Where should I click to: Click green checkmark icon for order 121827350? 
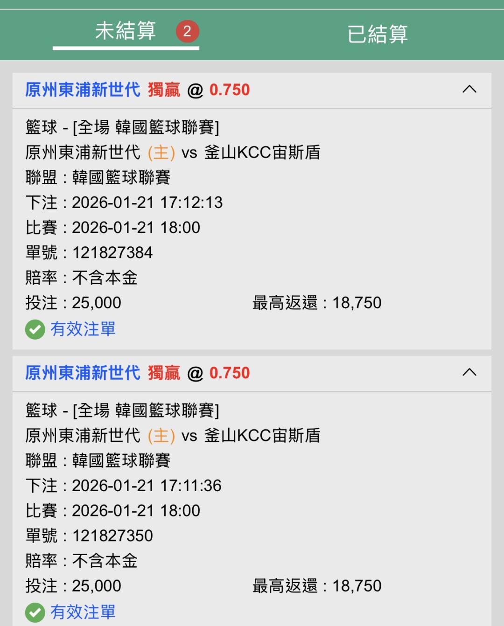tap(35, 612)
